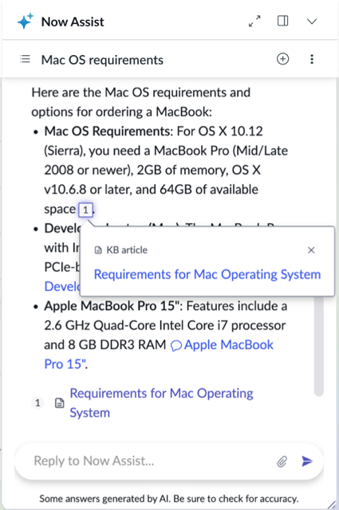This screenshot has height=510, width=339.
Task: Click the 'Apple MacBook Pro 15":' bold heading
Action: [113, 306]
